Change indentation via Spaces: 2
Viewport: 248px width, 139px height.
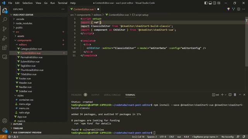(x=152, y=137)
